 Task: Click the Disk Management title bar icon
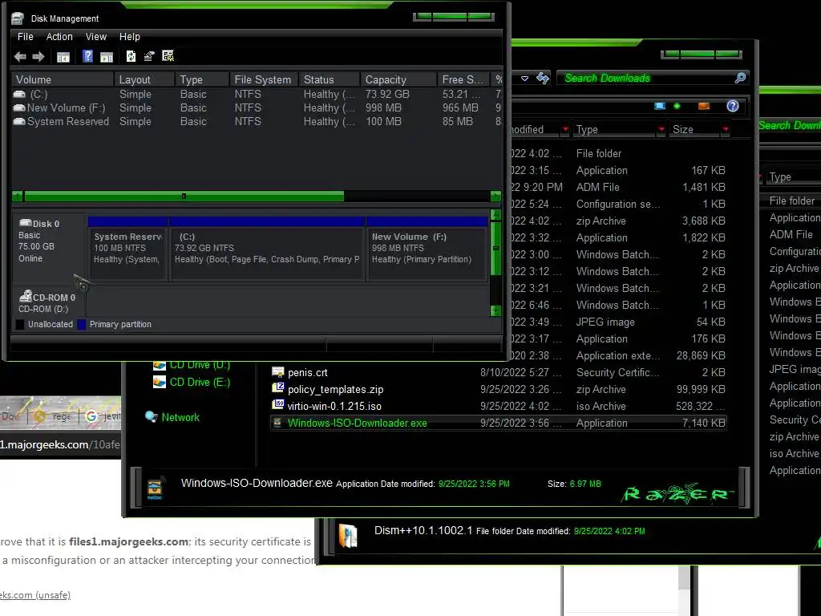18,18
